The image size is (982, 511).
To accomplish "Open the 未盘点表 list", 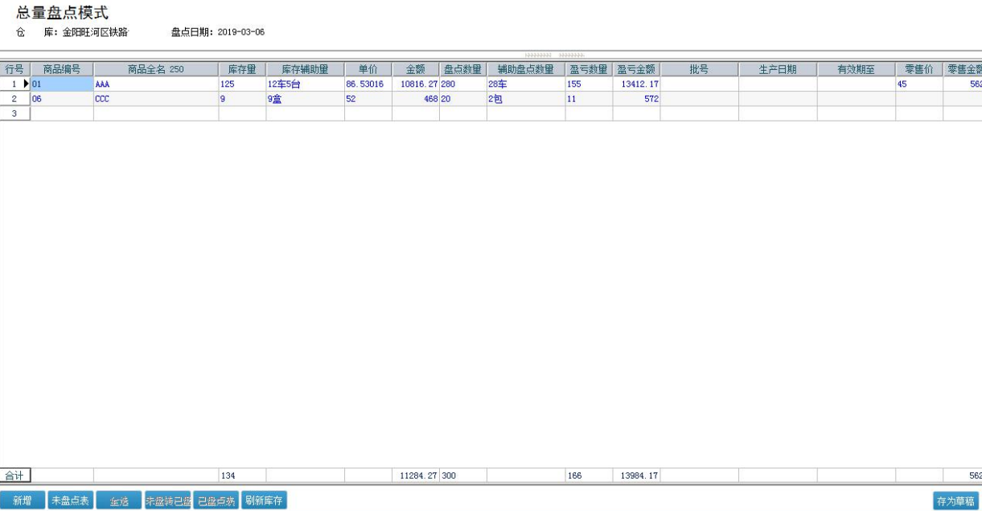I will [71, 501].
